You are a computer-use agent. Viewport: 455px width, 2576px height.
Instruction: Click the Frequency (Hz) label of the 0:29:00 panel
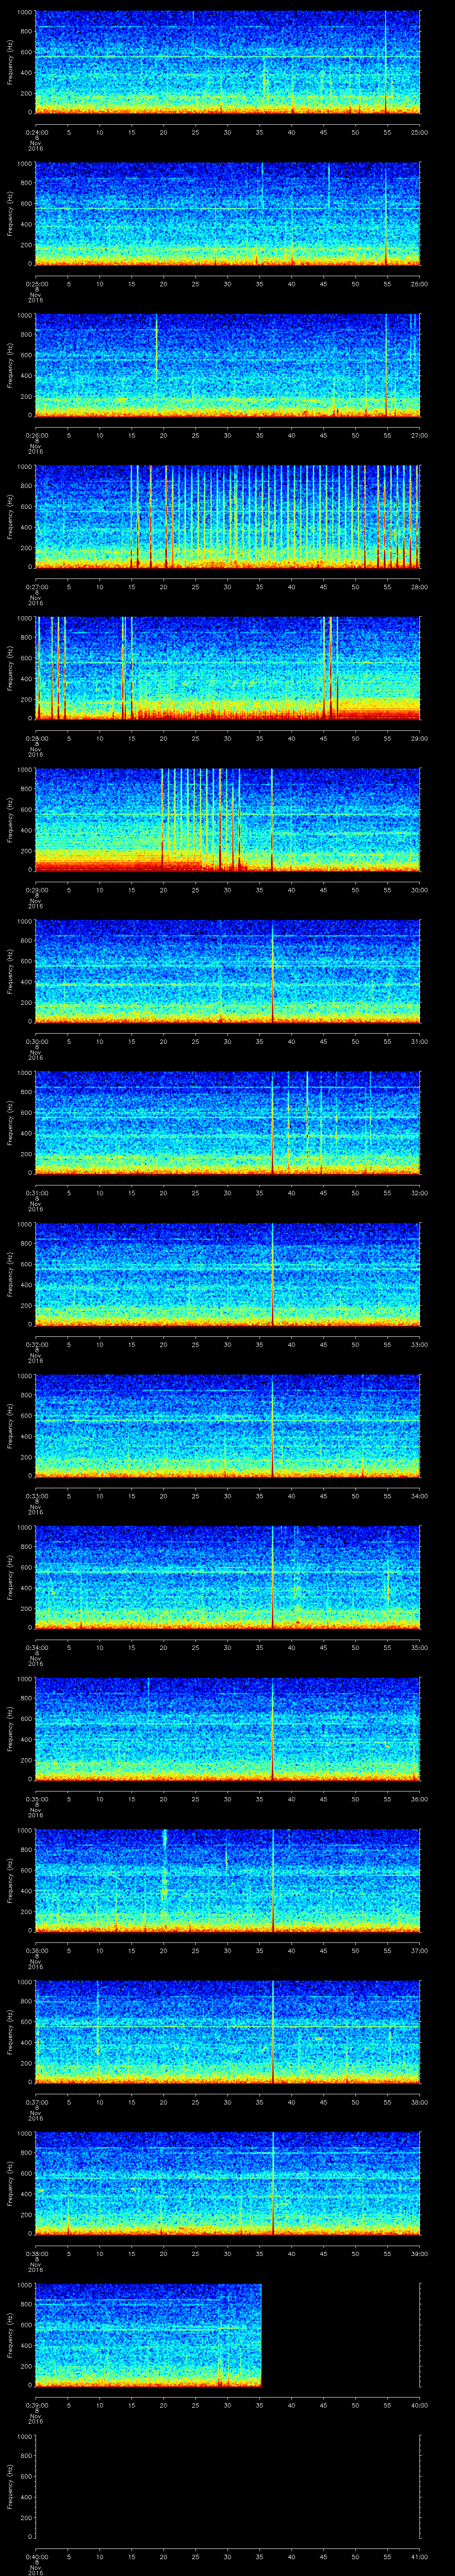point(9,819)
